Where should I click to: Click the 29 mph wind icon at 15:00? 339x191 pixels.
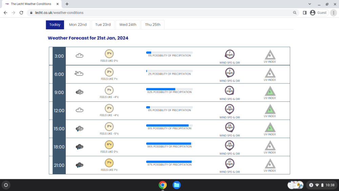click(x=230, y=127)
